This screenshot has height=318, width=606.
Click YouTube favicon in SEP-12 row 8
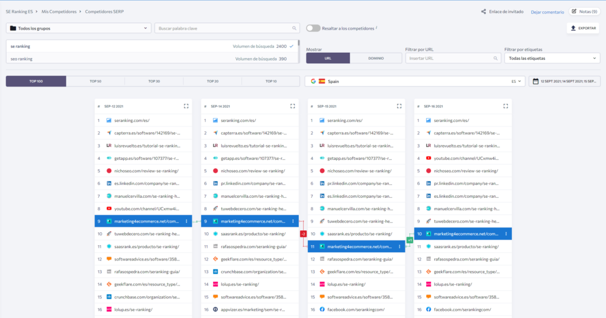[109, 208]
